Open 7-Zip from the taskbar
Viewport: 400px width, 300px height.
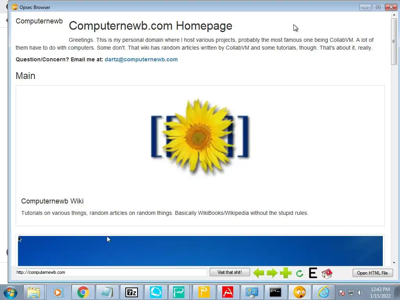[131, 292]
